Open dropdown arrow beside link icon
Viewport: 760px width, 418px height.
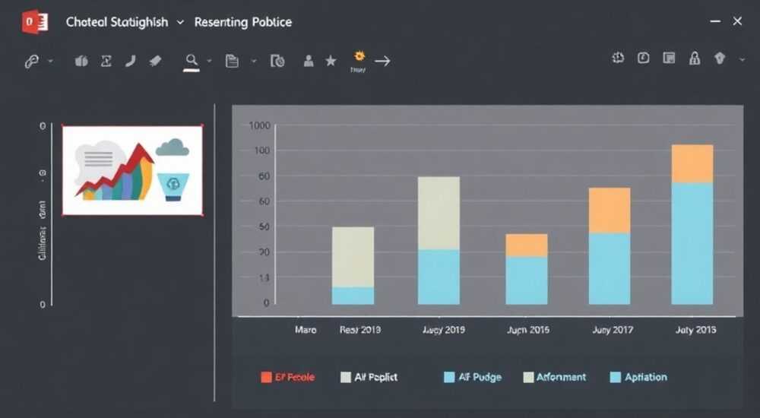coord(50,62)
